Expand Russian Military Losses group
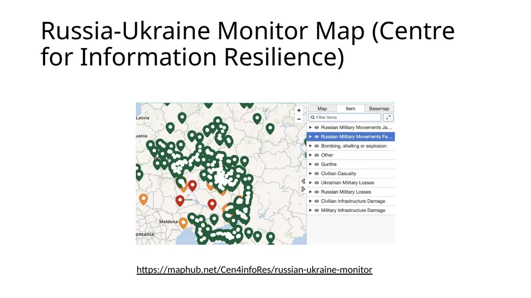 coord(310,192)
